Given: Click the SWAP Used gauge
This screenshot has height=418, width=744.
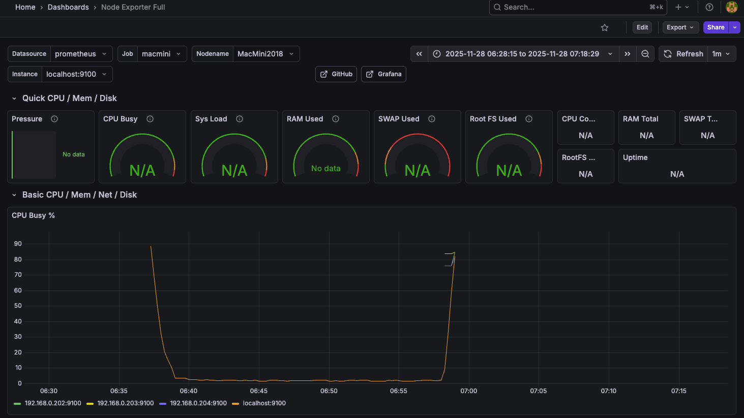Looking at the screenshot, I should (x=418, y=155).
